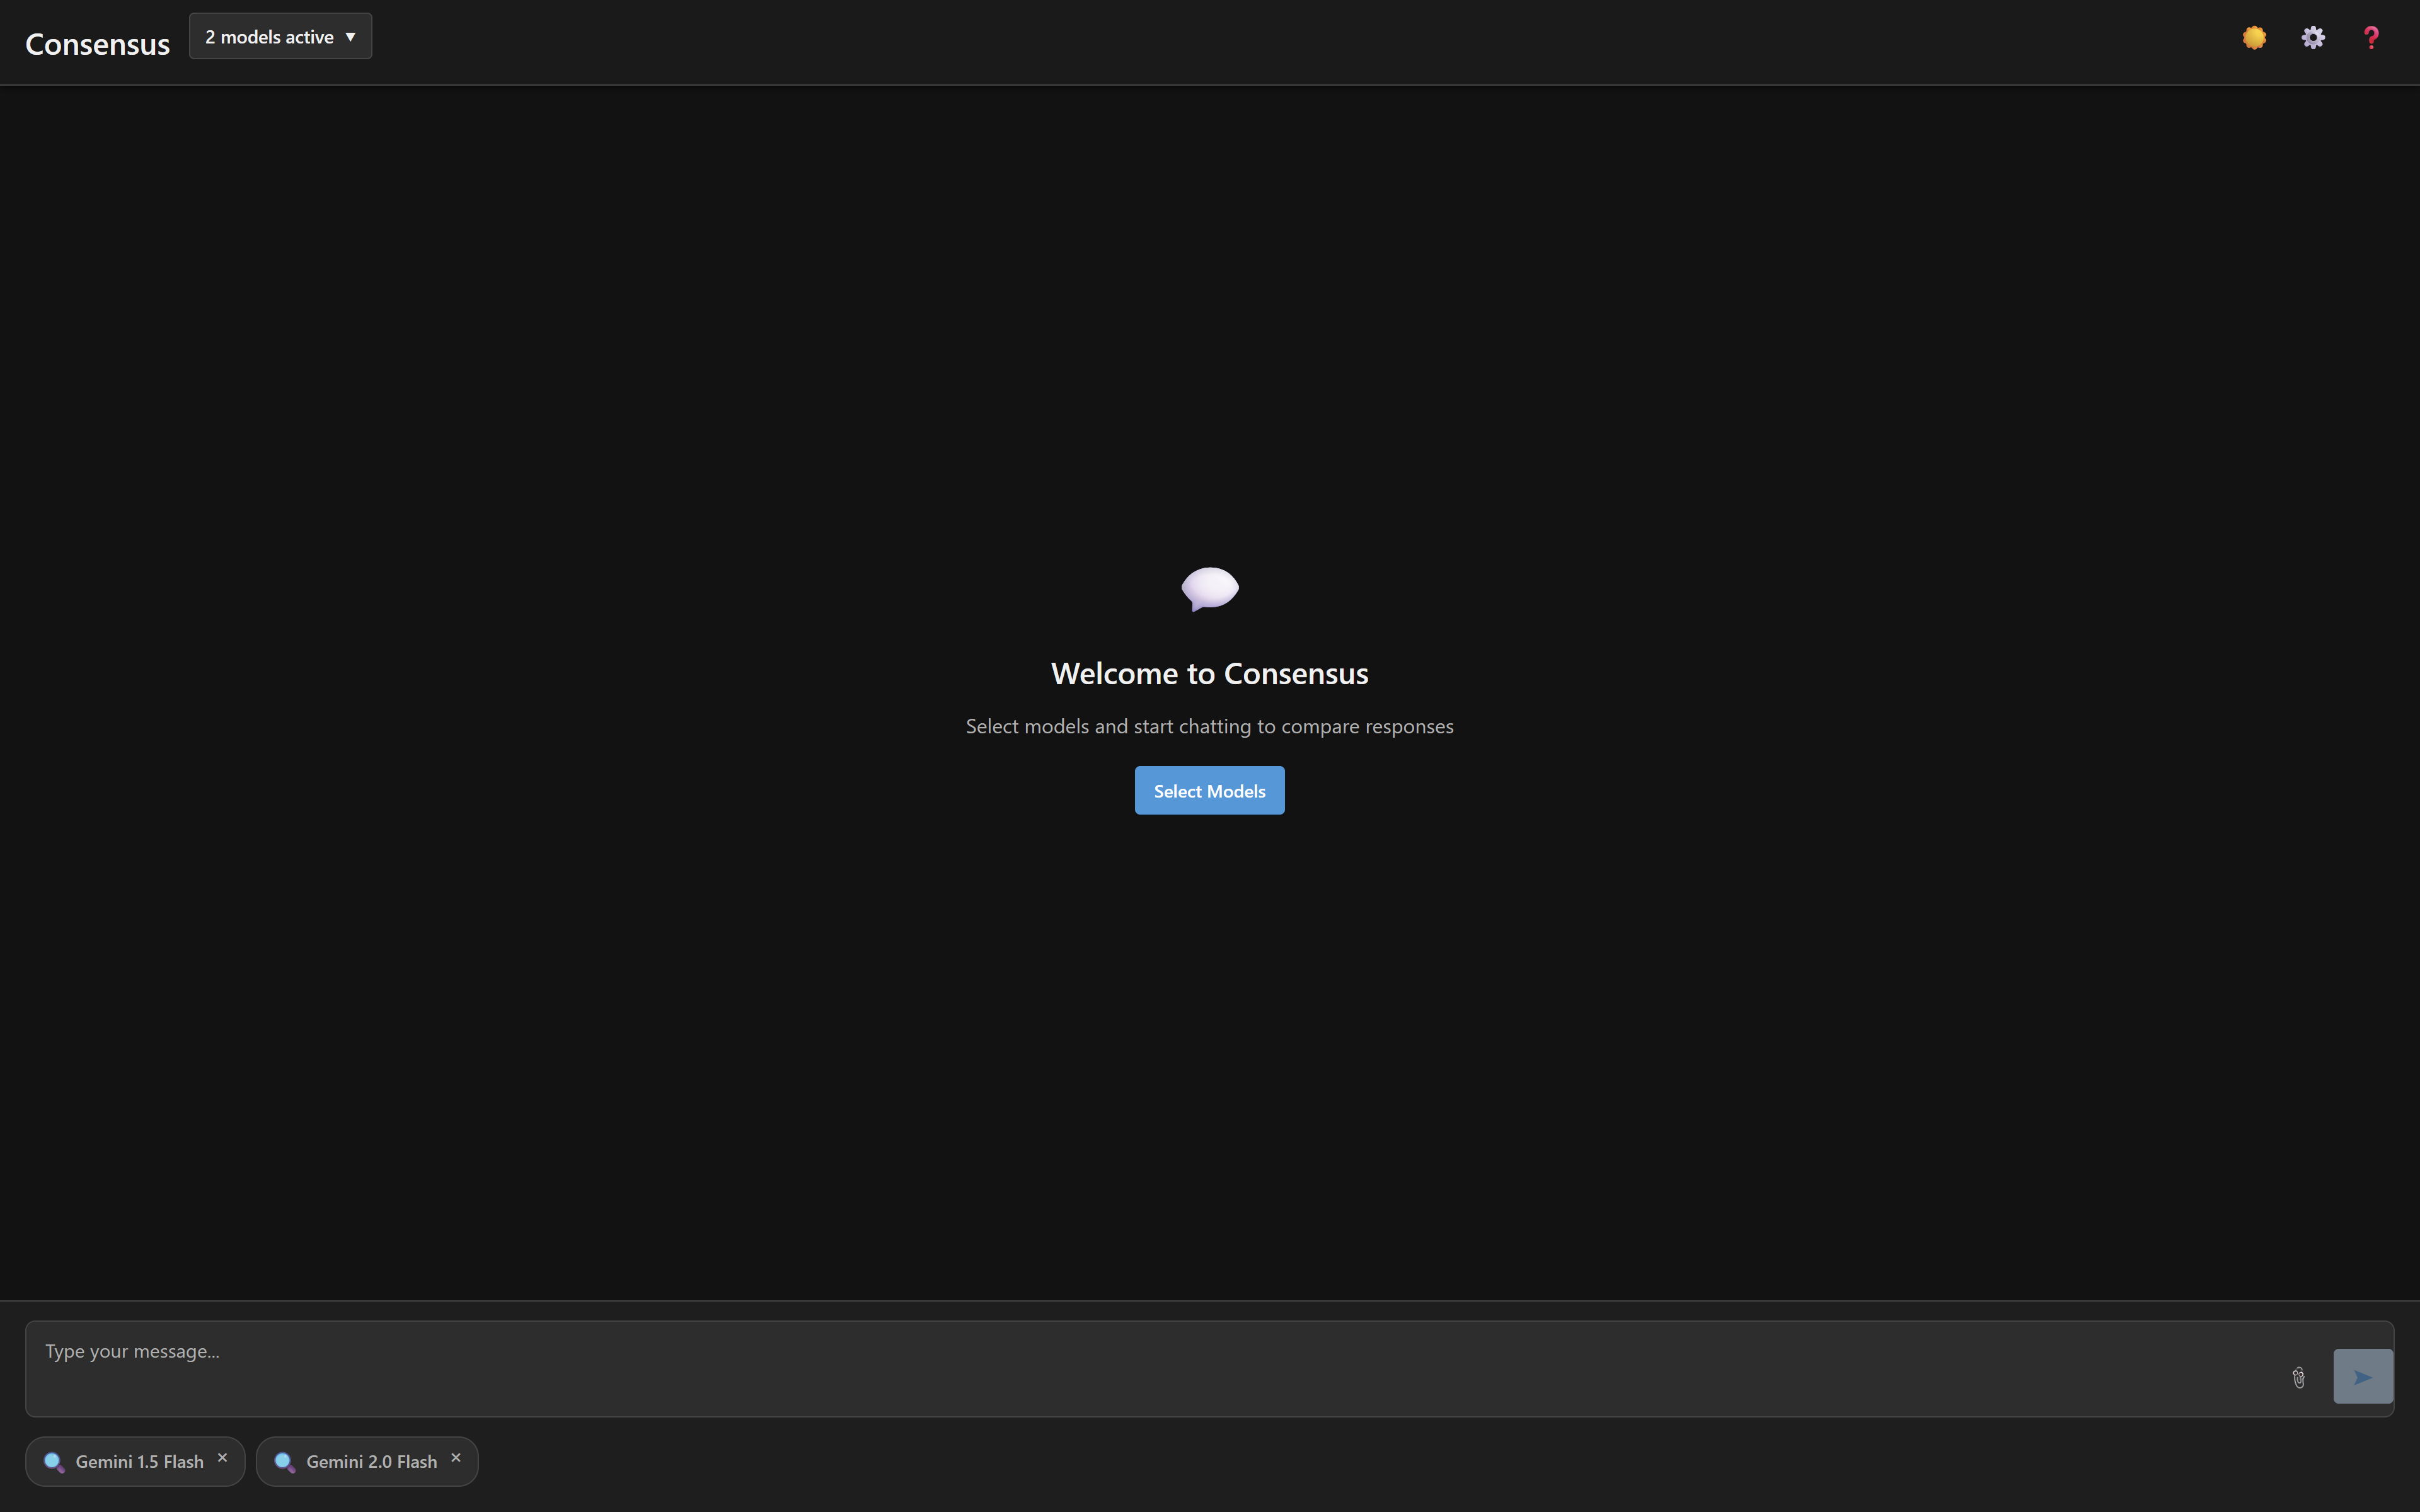Image resolution: width=2420 pixels, height=1512 pixels.
Task: Select the Gemini 2.0 Flash chip label
Action: [371, 1462]
